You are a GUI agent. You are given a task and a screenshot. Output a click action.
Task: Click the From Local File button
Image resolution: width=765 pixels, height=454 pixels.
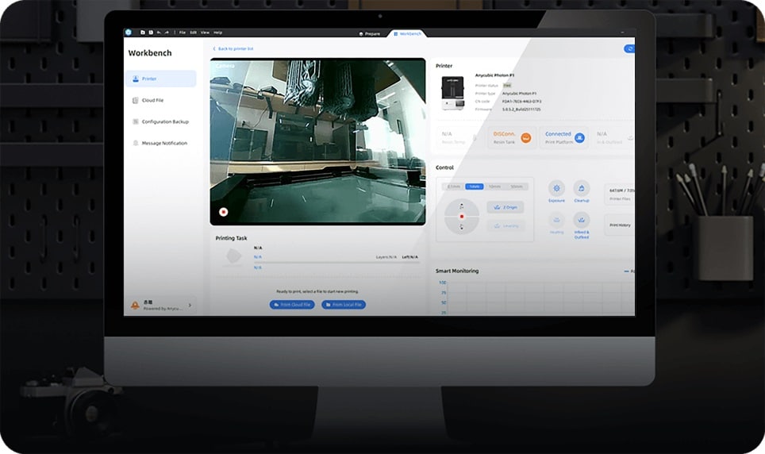[x=344, y=305]
